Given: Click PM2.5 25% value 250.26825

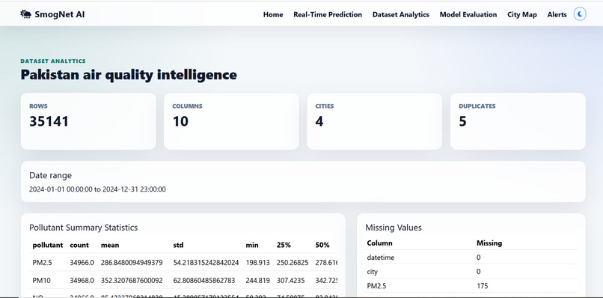Looking at the screenshot, I should [293, 263].
